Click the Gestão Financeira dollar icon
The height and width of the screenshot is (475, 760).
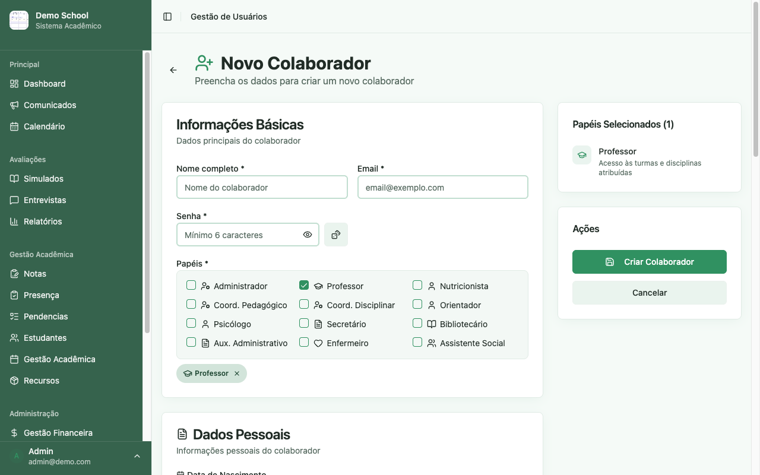(x=14, y=433)
